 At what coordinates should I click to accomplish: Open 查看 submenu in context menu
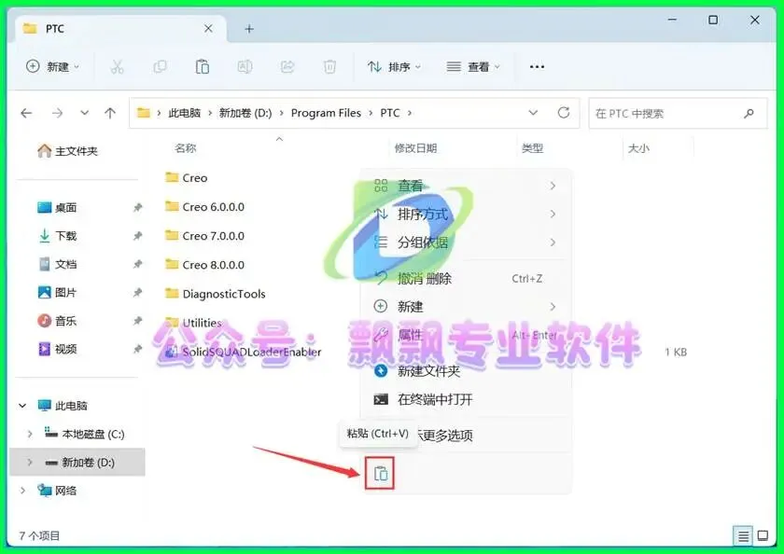466,186
